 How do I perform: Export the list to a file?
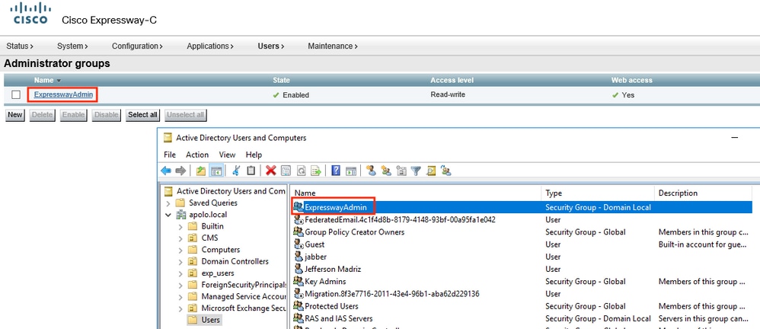[x=316, y=171]
